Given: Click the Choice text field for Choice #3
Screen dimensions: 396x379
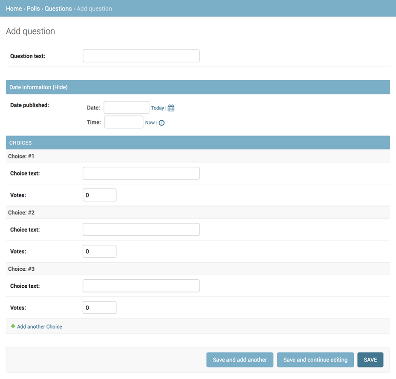Looking at the screenshot, I should pos(141,286).
